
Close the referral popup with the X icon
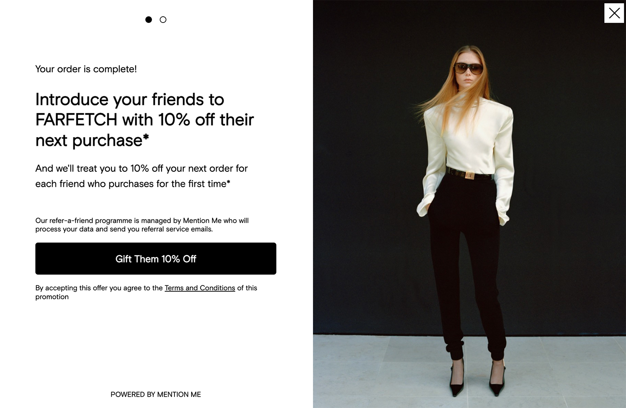tap(614, 13)
